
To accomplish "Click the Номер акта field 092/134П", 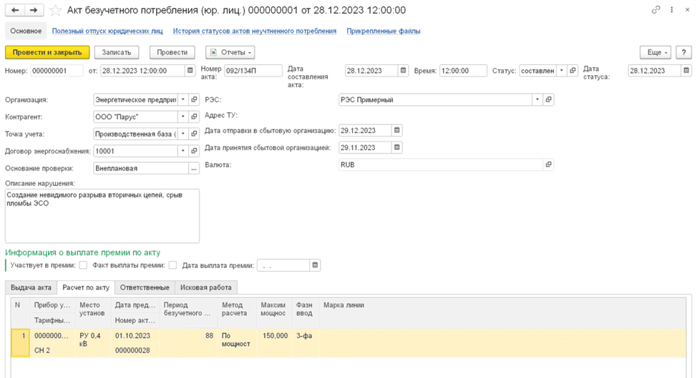I will point(253,71).
